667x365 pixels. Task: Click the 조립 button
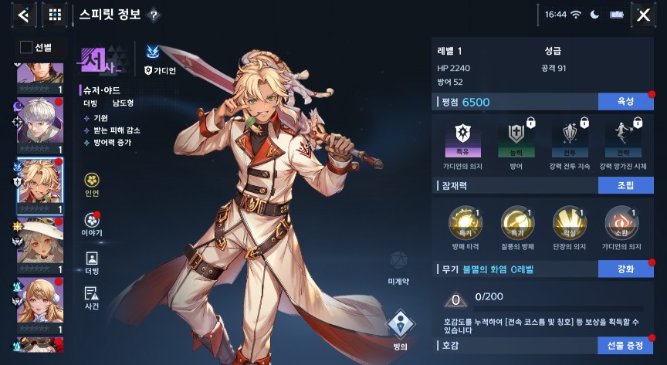pos(625,185)
